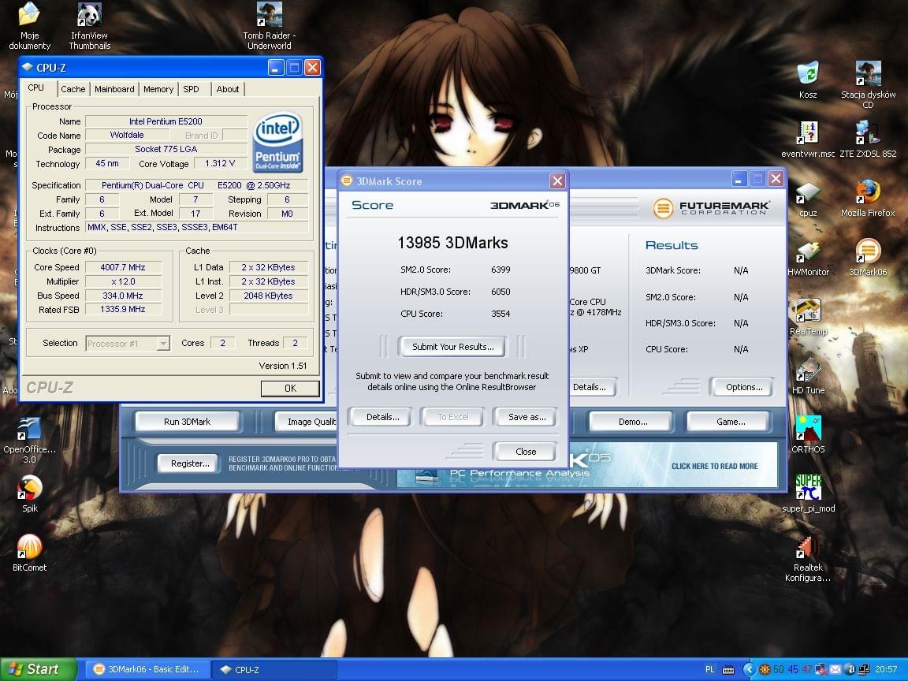Launch BitComet desktop shortcut
908x681 pixels.
[29, 553]
